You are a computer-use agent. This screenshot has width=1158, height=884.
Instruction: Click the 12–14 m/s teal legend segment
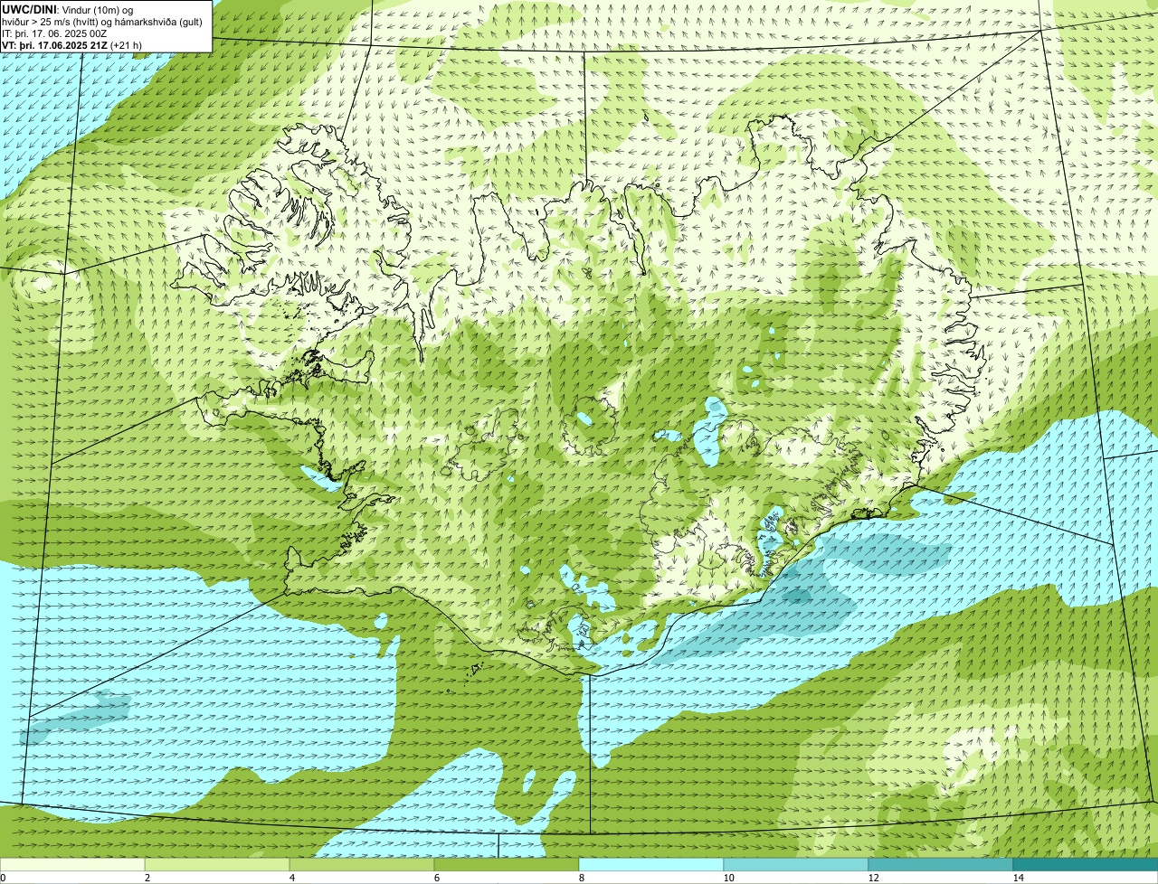pos(941,864)
